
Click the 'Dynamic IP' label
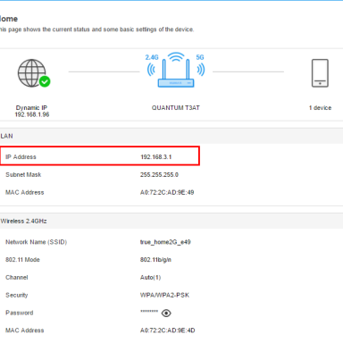(31, 107)
